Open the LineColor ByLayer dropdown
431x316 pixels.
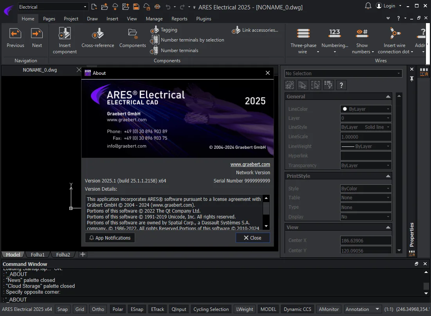366,109
